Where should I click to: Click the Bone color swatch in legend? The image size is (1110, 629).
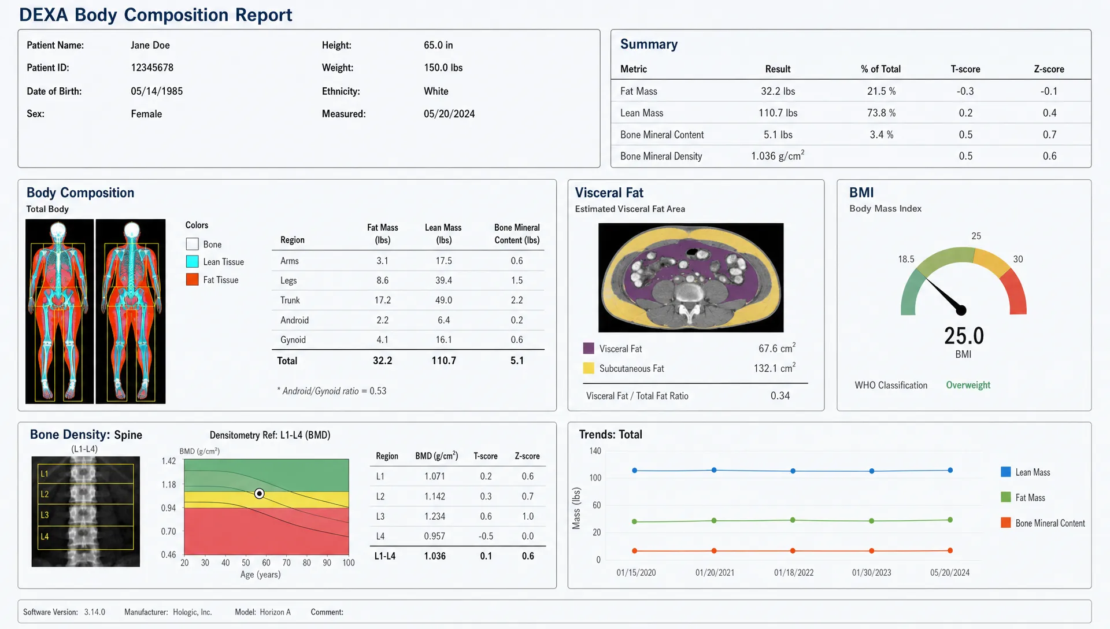(x=193, y=245)
